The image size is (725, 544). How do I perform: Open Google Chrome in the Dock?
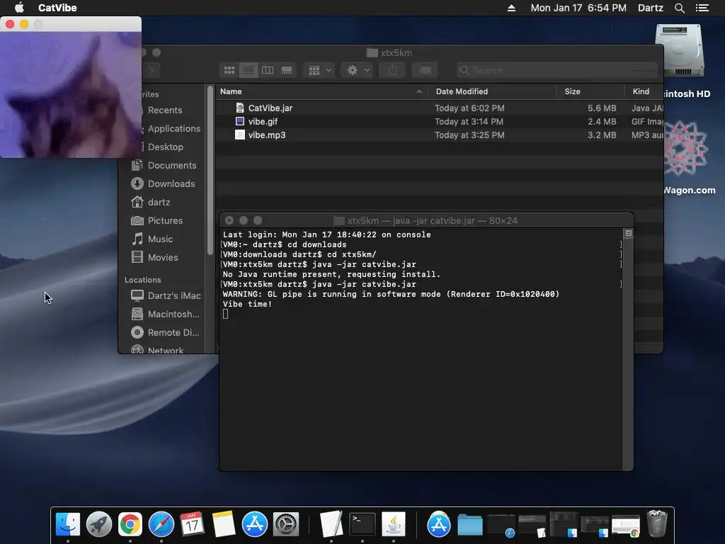[130, 524]
